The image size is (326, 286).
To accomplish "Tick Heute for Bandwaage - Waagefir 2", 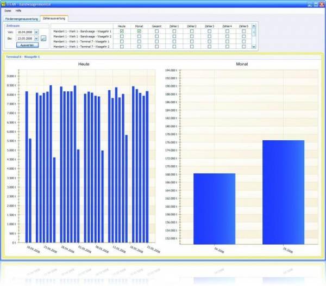I will [x=122, y=36].
